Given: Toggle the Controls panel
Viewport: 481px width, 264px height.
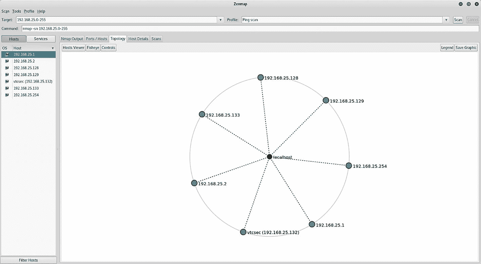Looking at the screenshot, I should click(109, 48).
